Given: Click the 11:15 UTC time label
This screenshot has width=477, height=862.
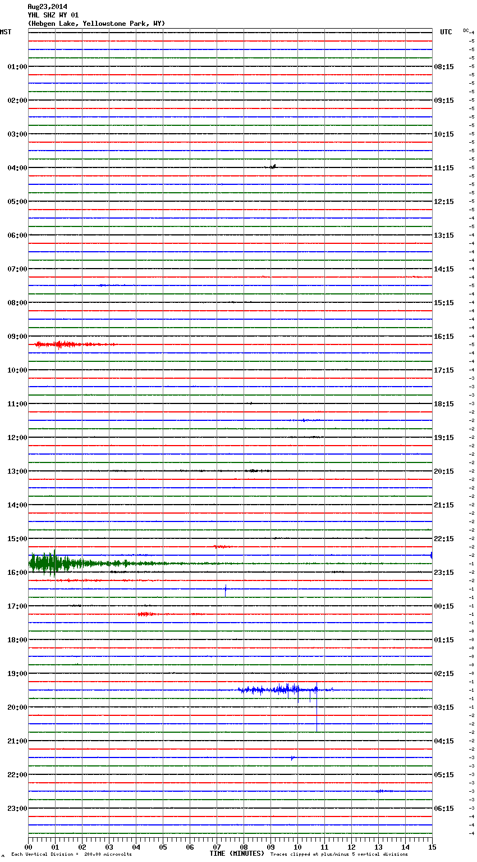Looking at the screenshot, I should [x=444, y=168].
